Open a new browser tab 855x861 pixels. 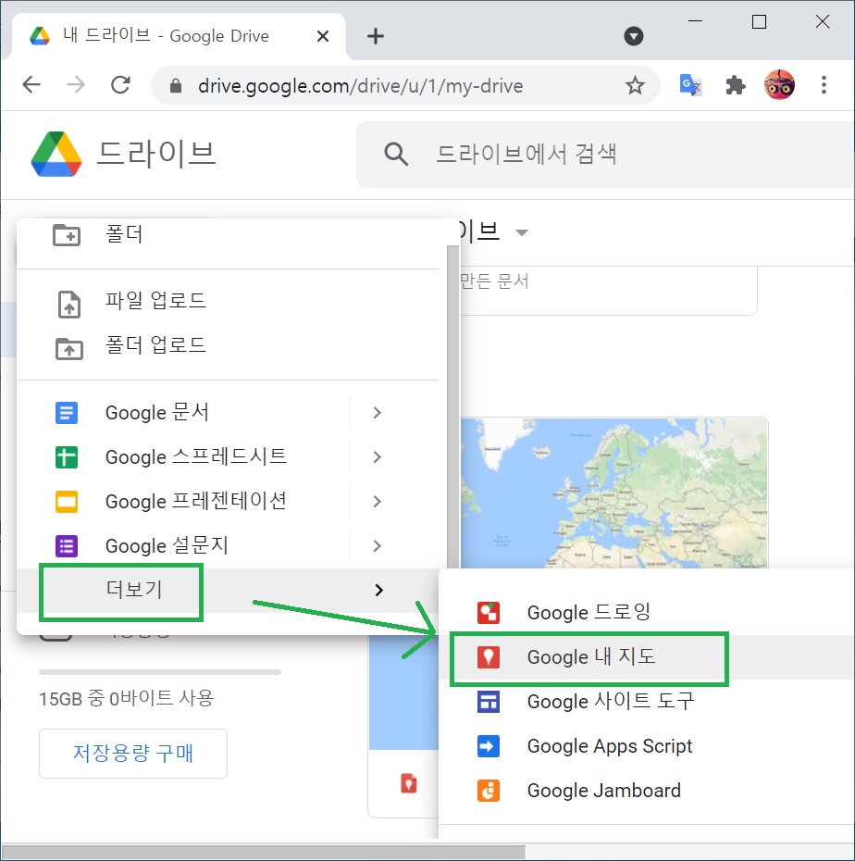click(376, 36)
